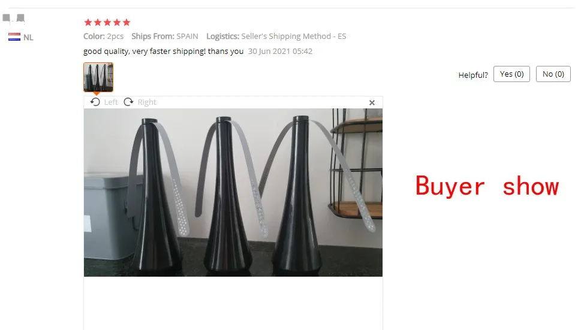Click the 'Color: 2pcs' text
The height and width of the screenshot is (330, 584).
tap(103, 36)
